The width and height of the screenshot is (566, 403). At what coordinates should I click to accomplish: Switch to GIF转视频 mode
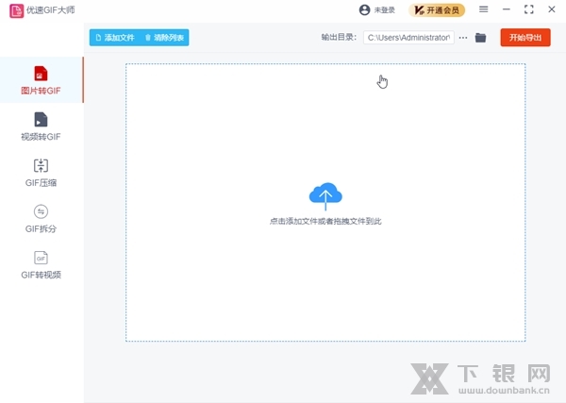(x=41, y=264)
